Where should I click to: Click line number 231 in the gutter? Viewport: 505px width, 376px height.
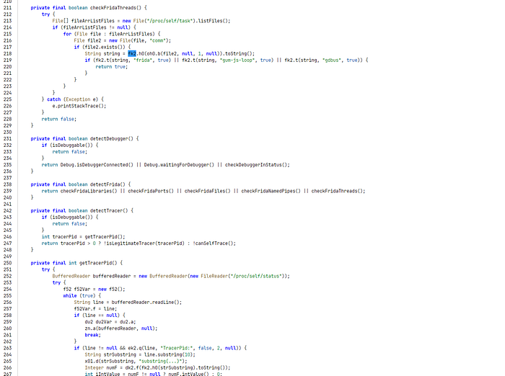click(7, 138)
